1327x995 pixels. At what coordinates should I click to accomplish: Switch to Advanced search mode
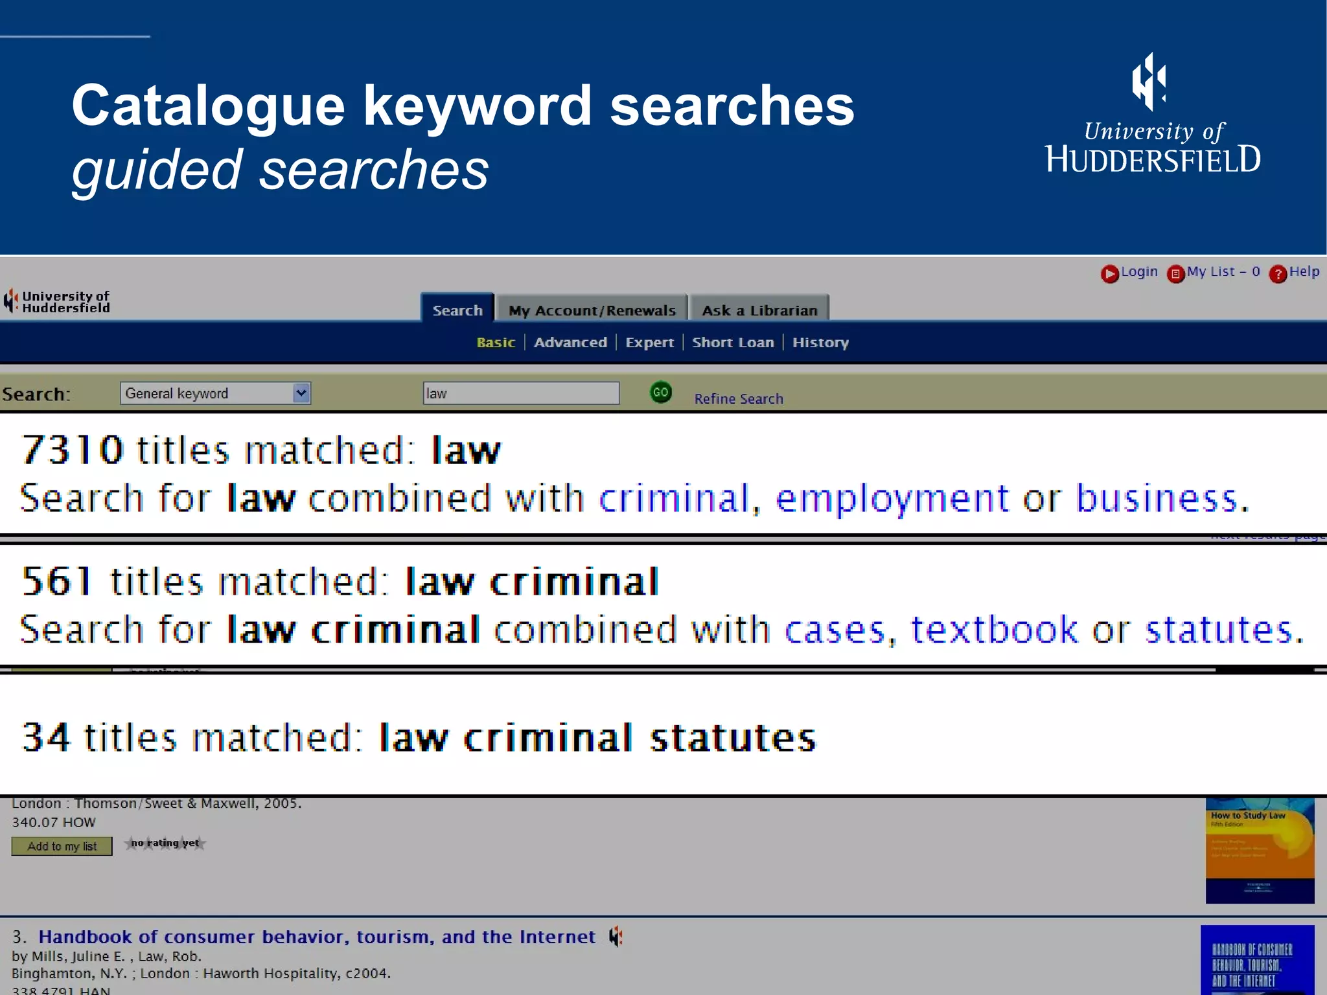point(570,342)
